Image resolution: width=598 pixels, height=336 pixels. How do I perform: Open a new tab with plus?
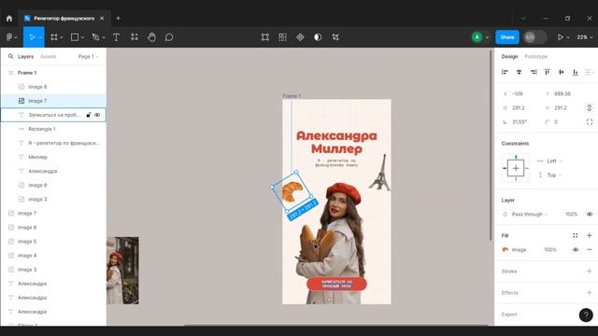119,18
